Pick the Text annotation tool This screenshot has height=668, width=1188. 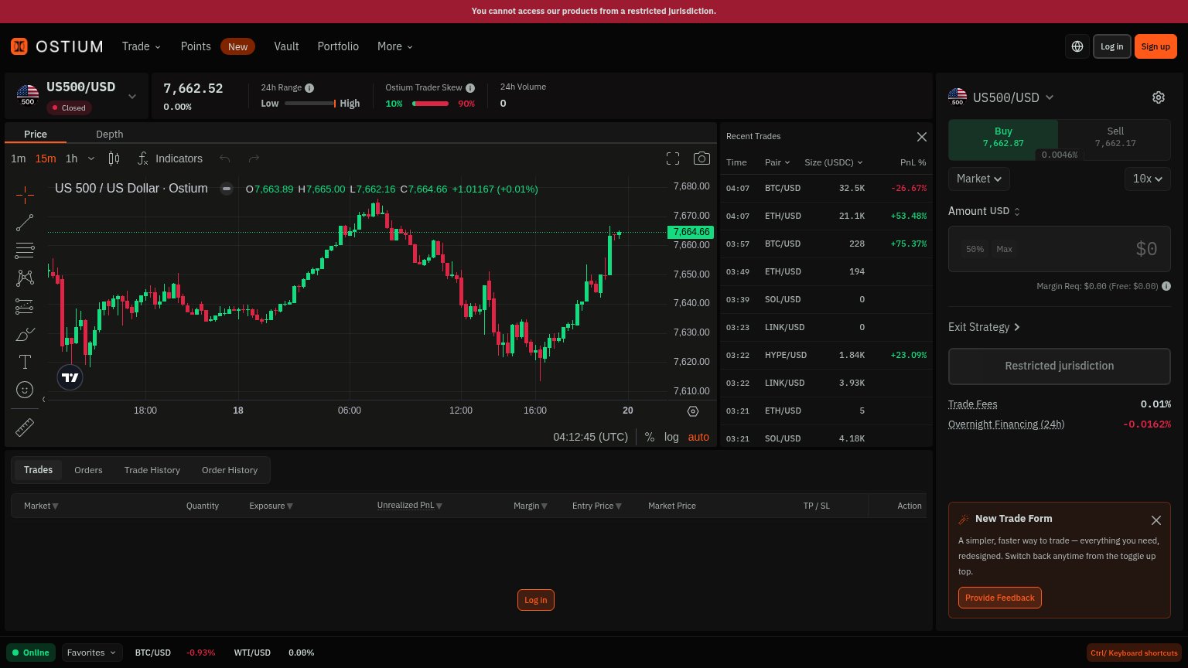click(25, 362)
